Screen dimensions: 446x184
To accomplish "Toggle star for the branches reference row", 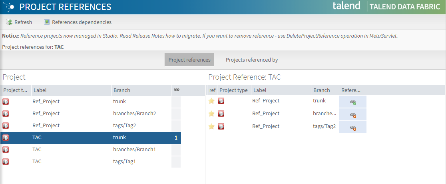I will coord(212,114).
